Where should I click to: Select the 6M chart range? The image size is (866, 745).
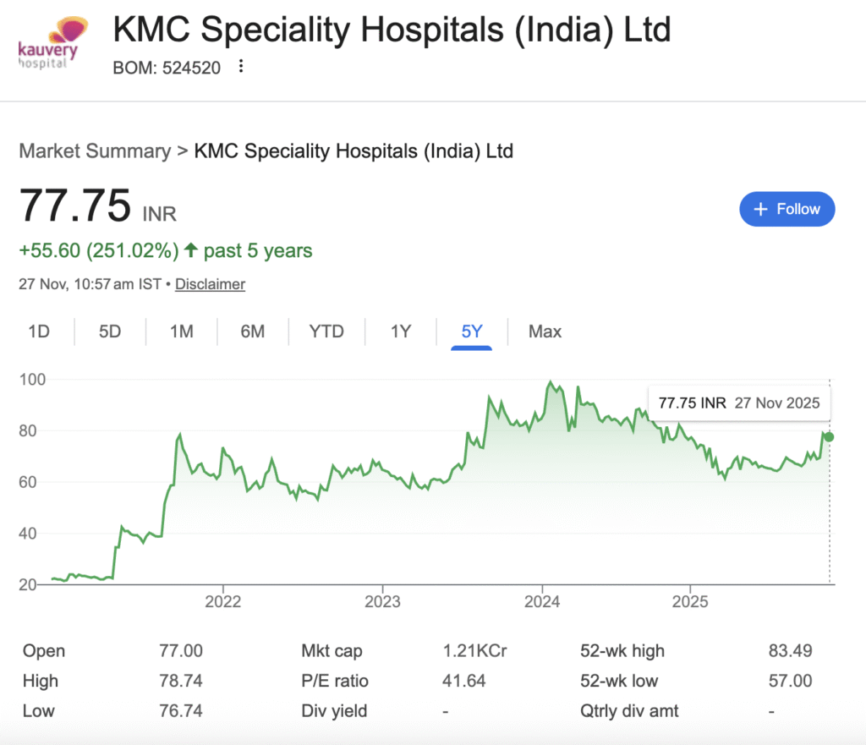click(x=253, y=331)
